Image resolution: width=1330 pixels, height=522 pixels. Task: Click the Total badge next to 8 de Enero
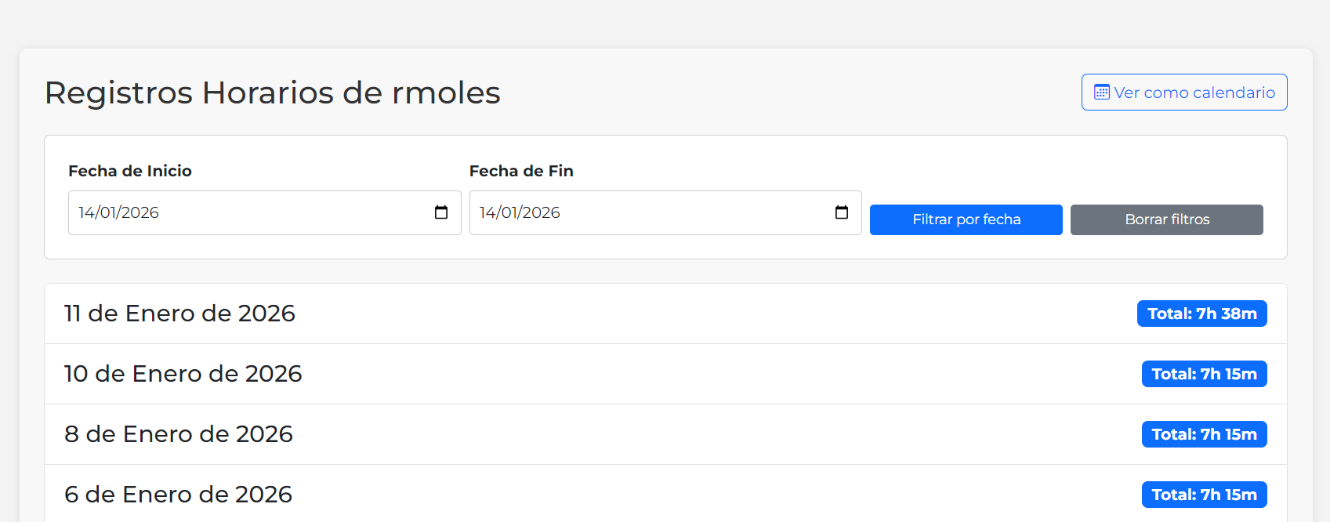click(1205, 433)
